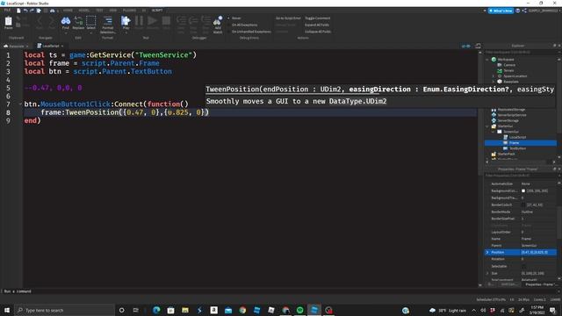Screen dimensions: 562x316
Task: Start the Play test
Action: (126, 22)
